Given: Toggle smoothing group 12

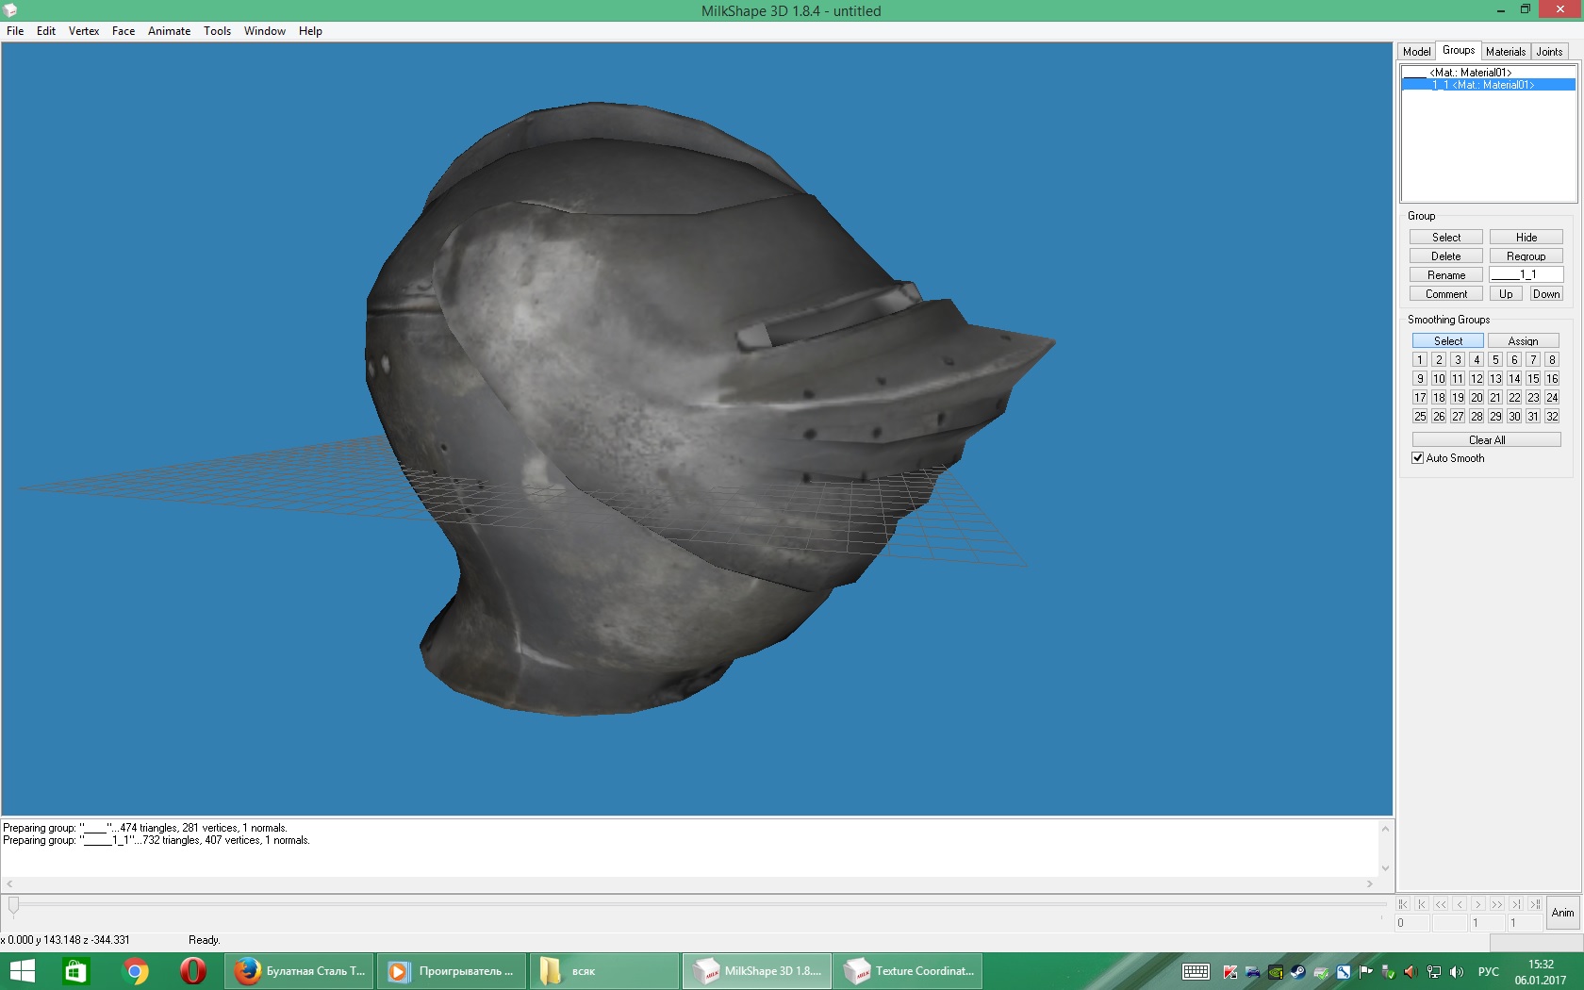Looking at the screenshot, I should 1477,379.
